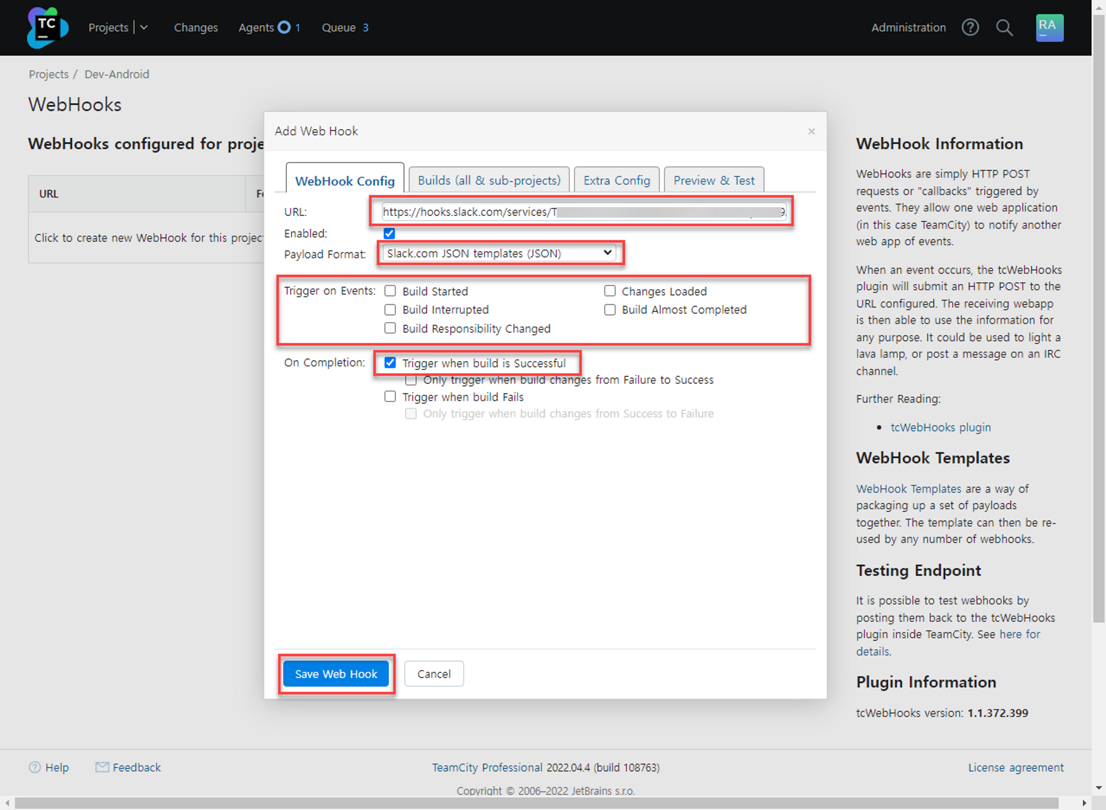Click the Help icon in footer

tap(35, 767)
